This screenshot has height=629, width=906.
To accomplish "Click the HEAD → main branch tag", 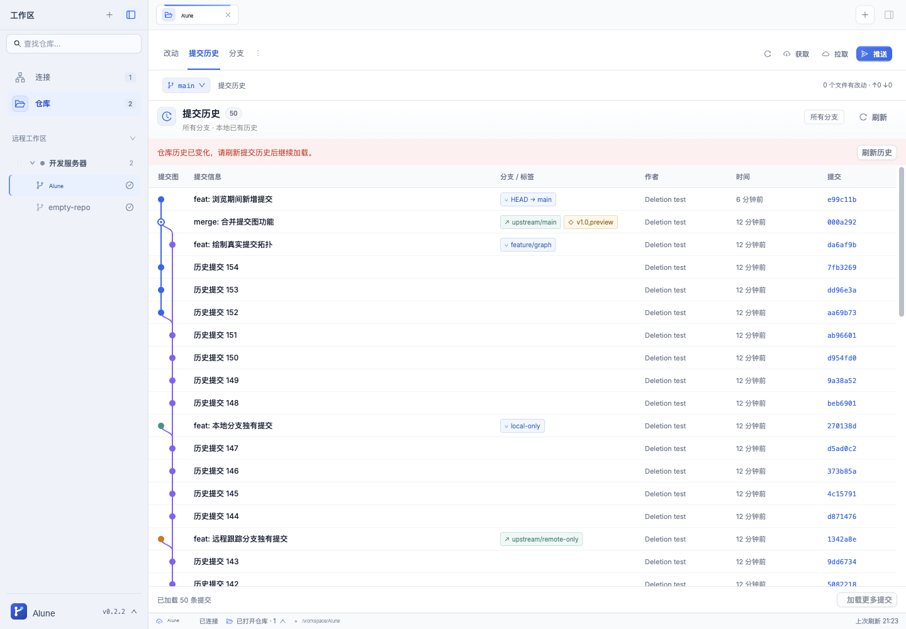I will [528, 199].
